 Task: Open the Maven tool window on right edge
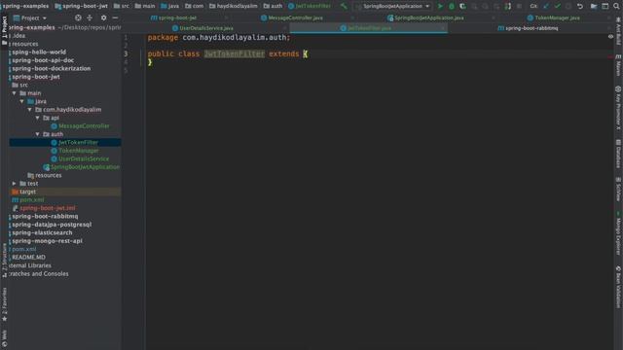618,65
